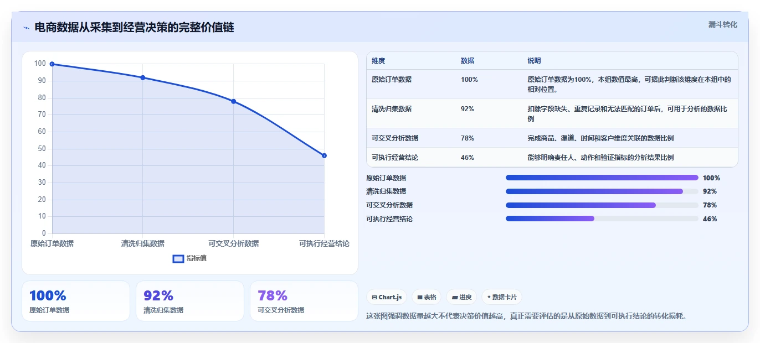Click the chart point at value 78

pyautogui.click(x=234, y=101)
